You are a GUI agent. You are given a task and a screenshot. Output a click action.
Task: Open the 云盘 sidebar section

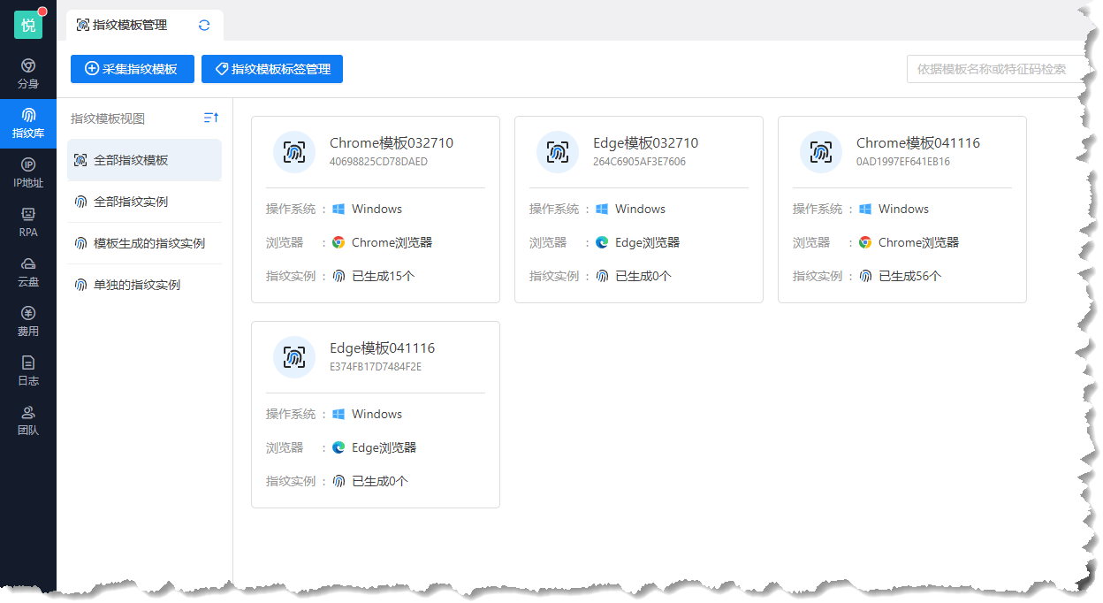coord(28,272)
